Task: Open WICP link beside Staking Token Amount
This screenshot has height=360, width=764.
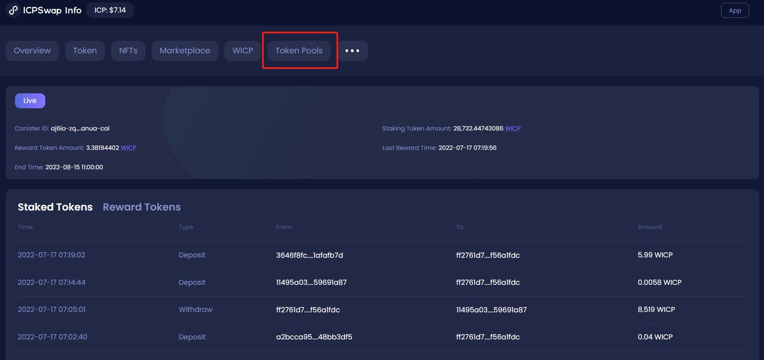Action: [513, 128]
